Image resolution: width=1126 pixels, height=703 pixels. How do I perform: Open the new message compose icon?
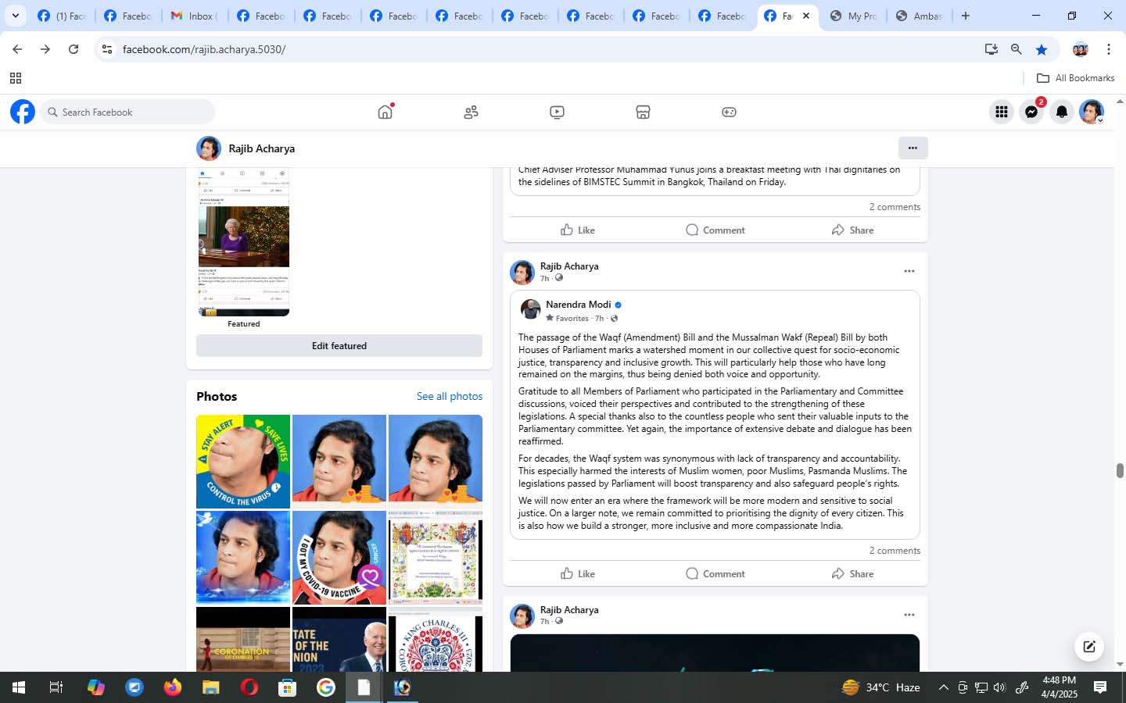coord(1088,646)
